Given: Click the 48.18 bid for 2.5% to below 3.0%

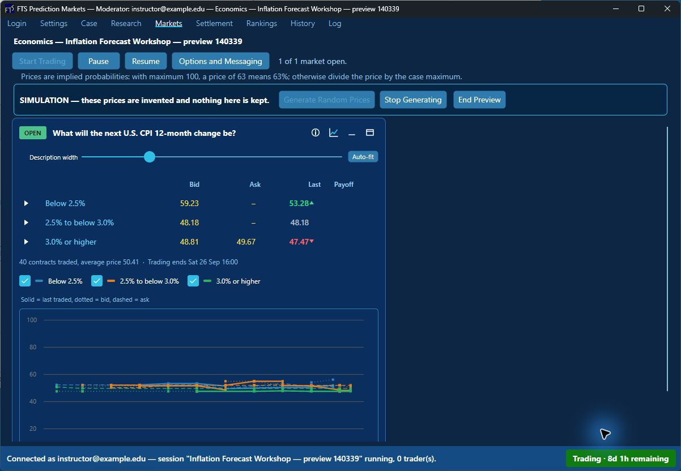Looking at the screenshot, I should pos(189,222).
